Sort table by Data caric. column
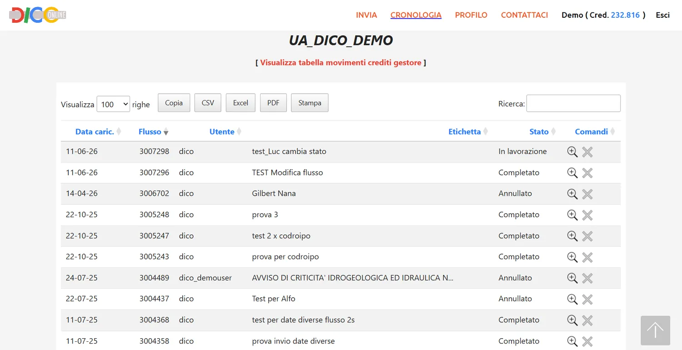This screenshot has width=682, height=350. pos(95,132)
